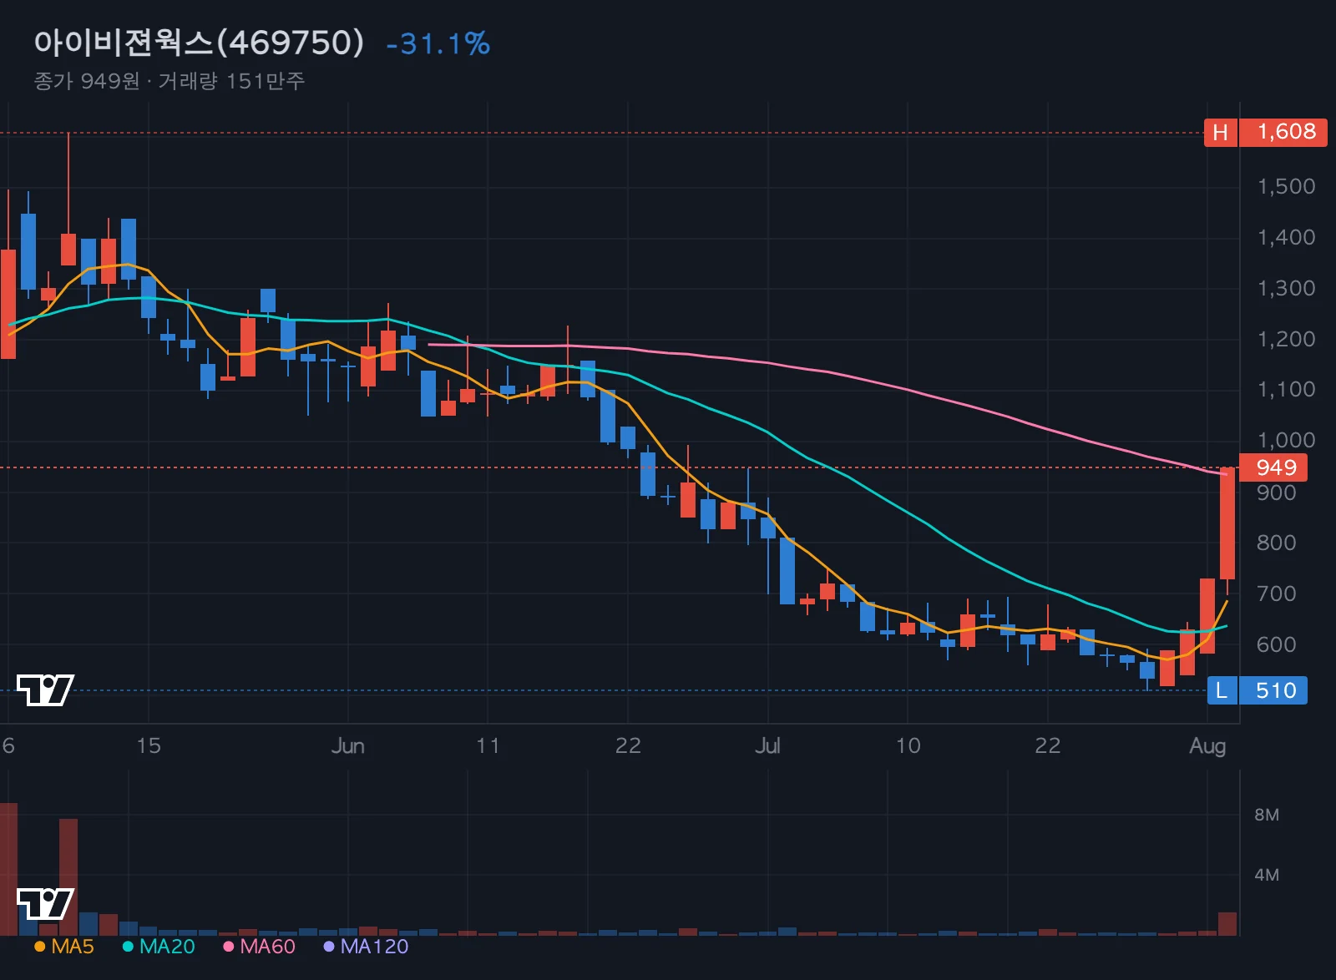Click the red H high-price badge

(1220, 132)
